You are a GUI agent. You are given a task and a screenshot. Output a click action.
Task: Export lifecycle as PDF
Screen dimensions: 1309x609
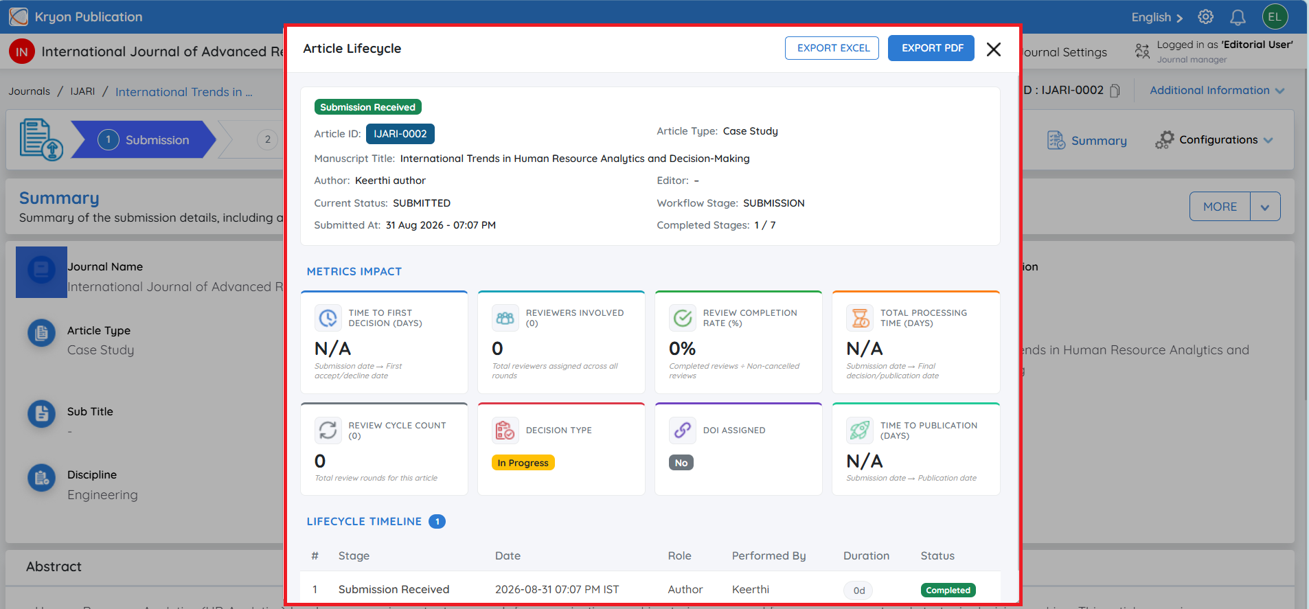pyautogui.click(x=931, y=48)
